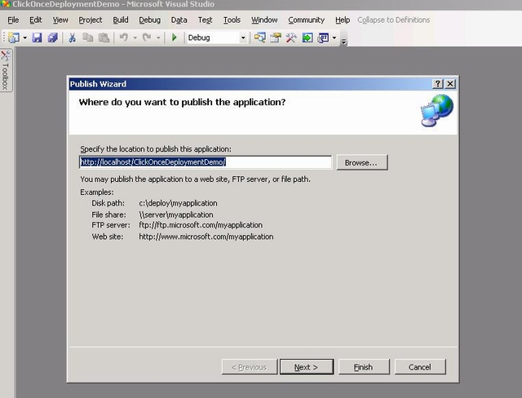Click the Toolbox hammer and wrench icon

click(291, 38)
